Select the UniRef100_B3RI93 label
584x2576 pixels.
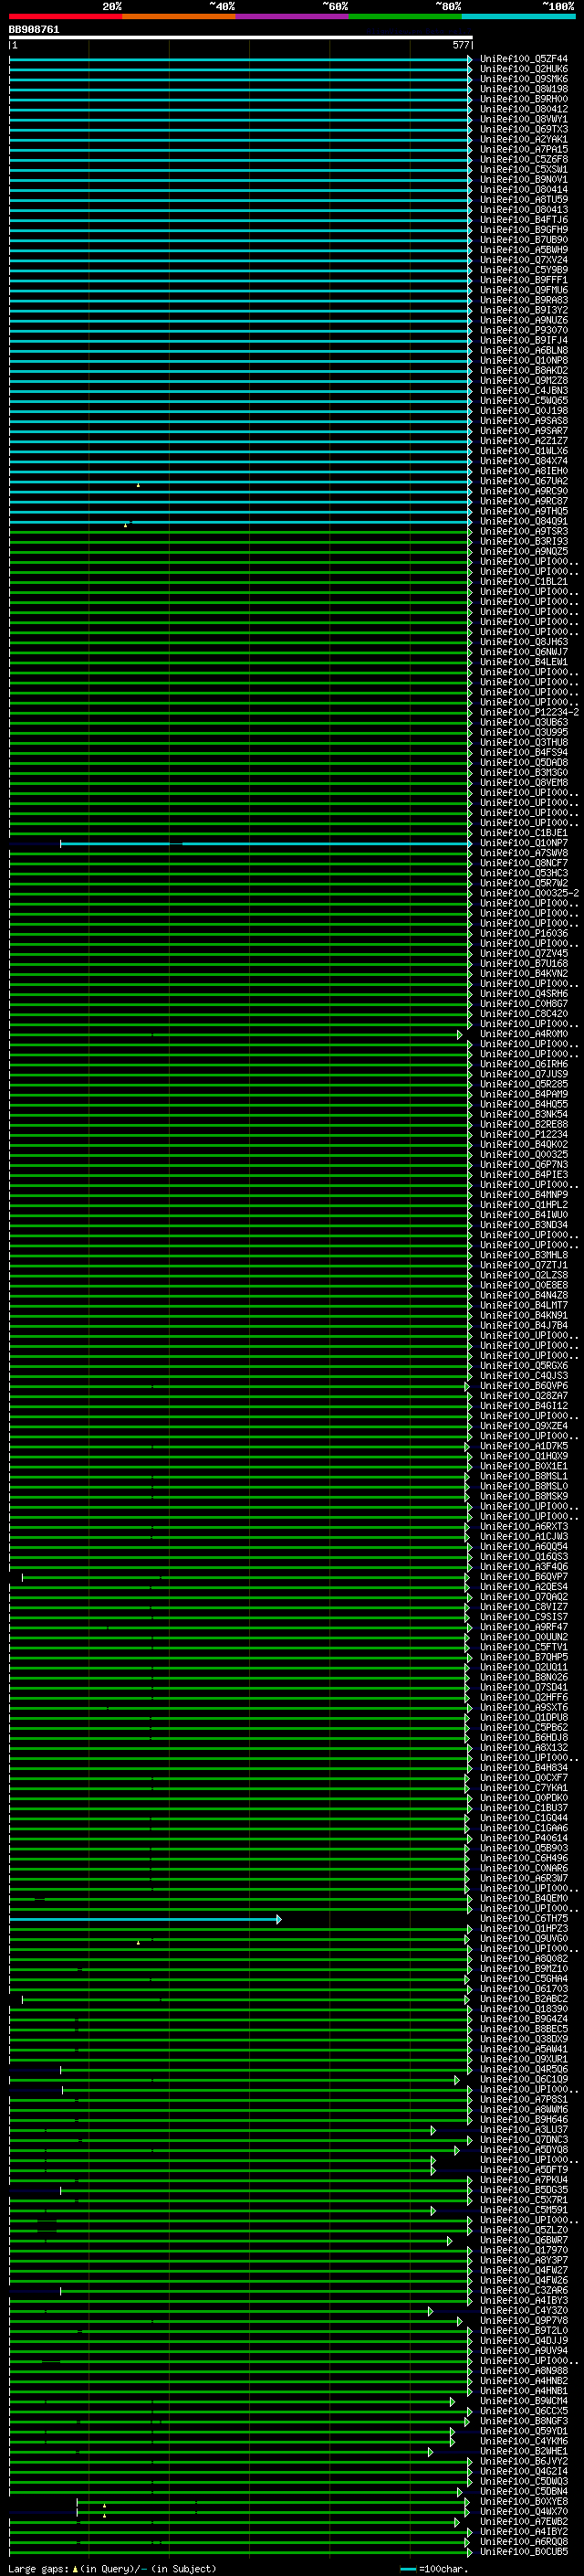click(x=524, y=541)
